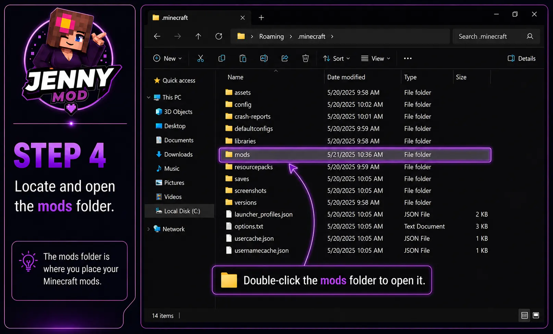Refresh the current folder view
The height and width of the screenshot is (334, 553).
219,36
